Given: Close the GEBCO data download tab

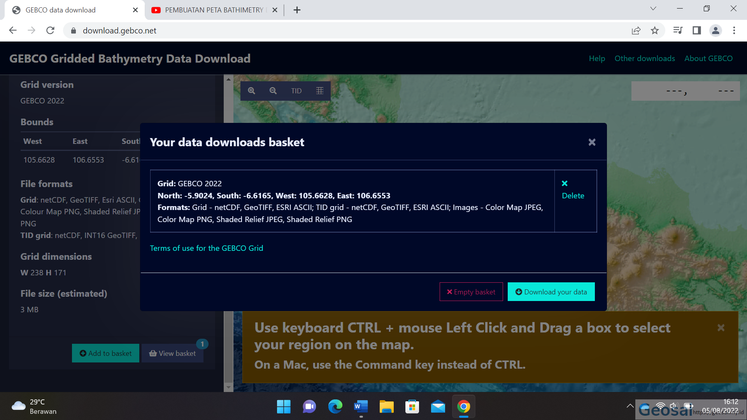Looking at the screenshot, I should [x=135, y=10].
